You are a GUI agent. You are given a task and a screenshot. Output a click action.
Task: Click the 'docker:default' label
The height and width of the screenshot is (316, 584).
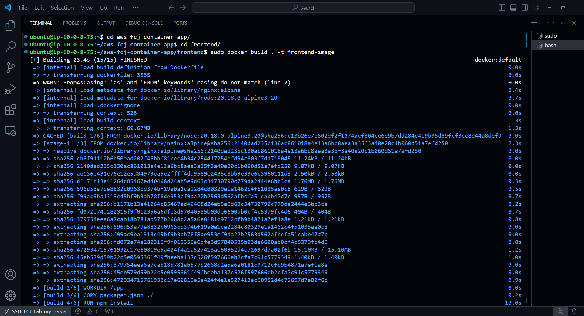(x=498, y=60)
